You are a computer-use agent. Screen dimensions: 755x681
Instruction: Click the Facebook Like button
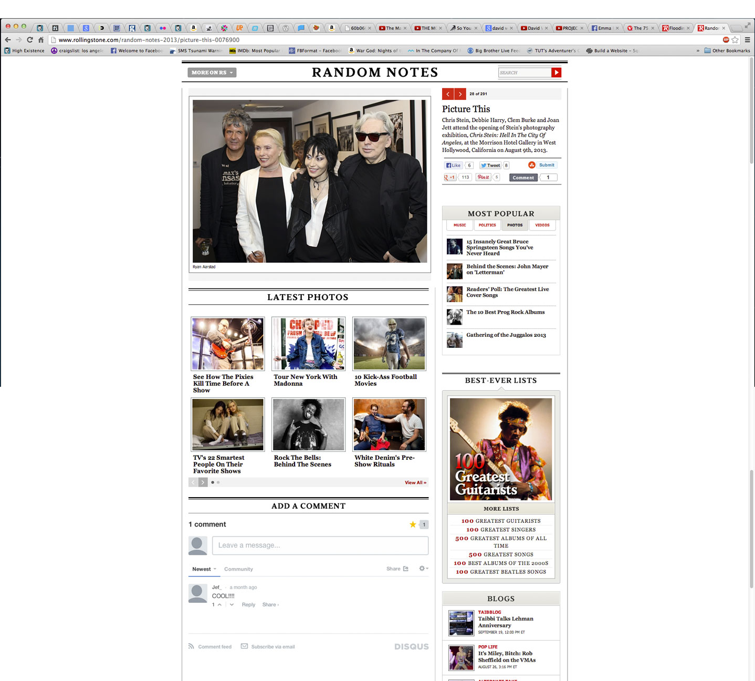click(x=453, y=166)
